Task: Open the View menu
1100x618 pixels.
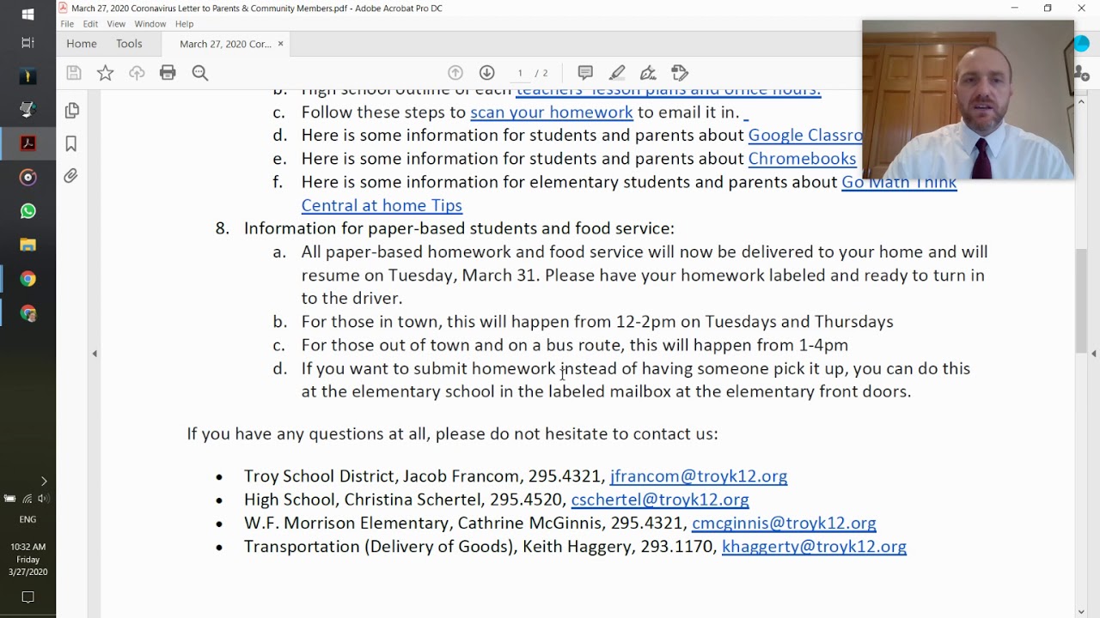Action: (116, 24)
